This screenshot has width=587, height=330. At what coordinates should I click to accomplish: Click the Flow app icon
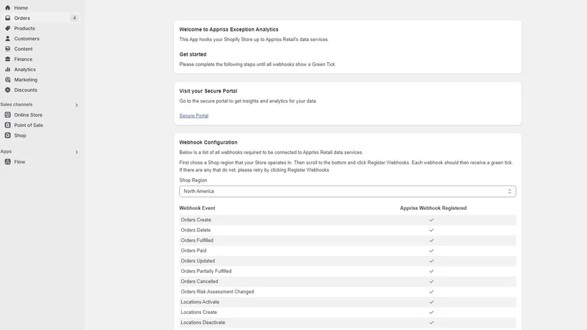[x=7, y=161]
